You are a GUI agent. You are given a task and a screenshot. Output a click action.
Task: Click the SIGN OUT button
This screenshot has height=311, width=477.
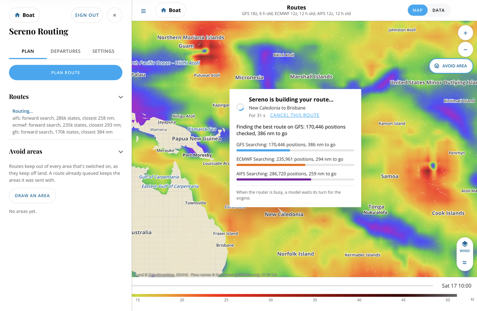tap(87, 15)
